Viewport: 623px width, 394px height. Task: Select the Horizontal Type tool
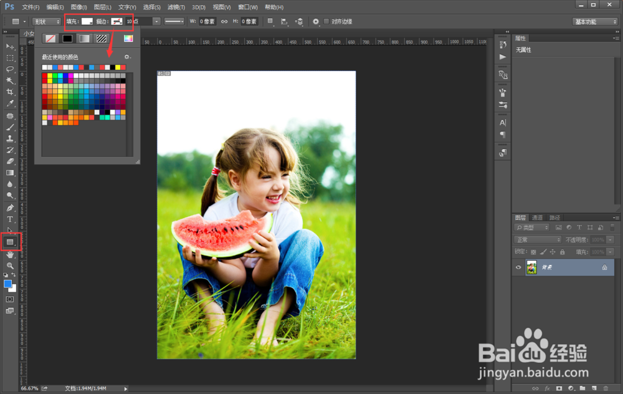point(10,219)
